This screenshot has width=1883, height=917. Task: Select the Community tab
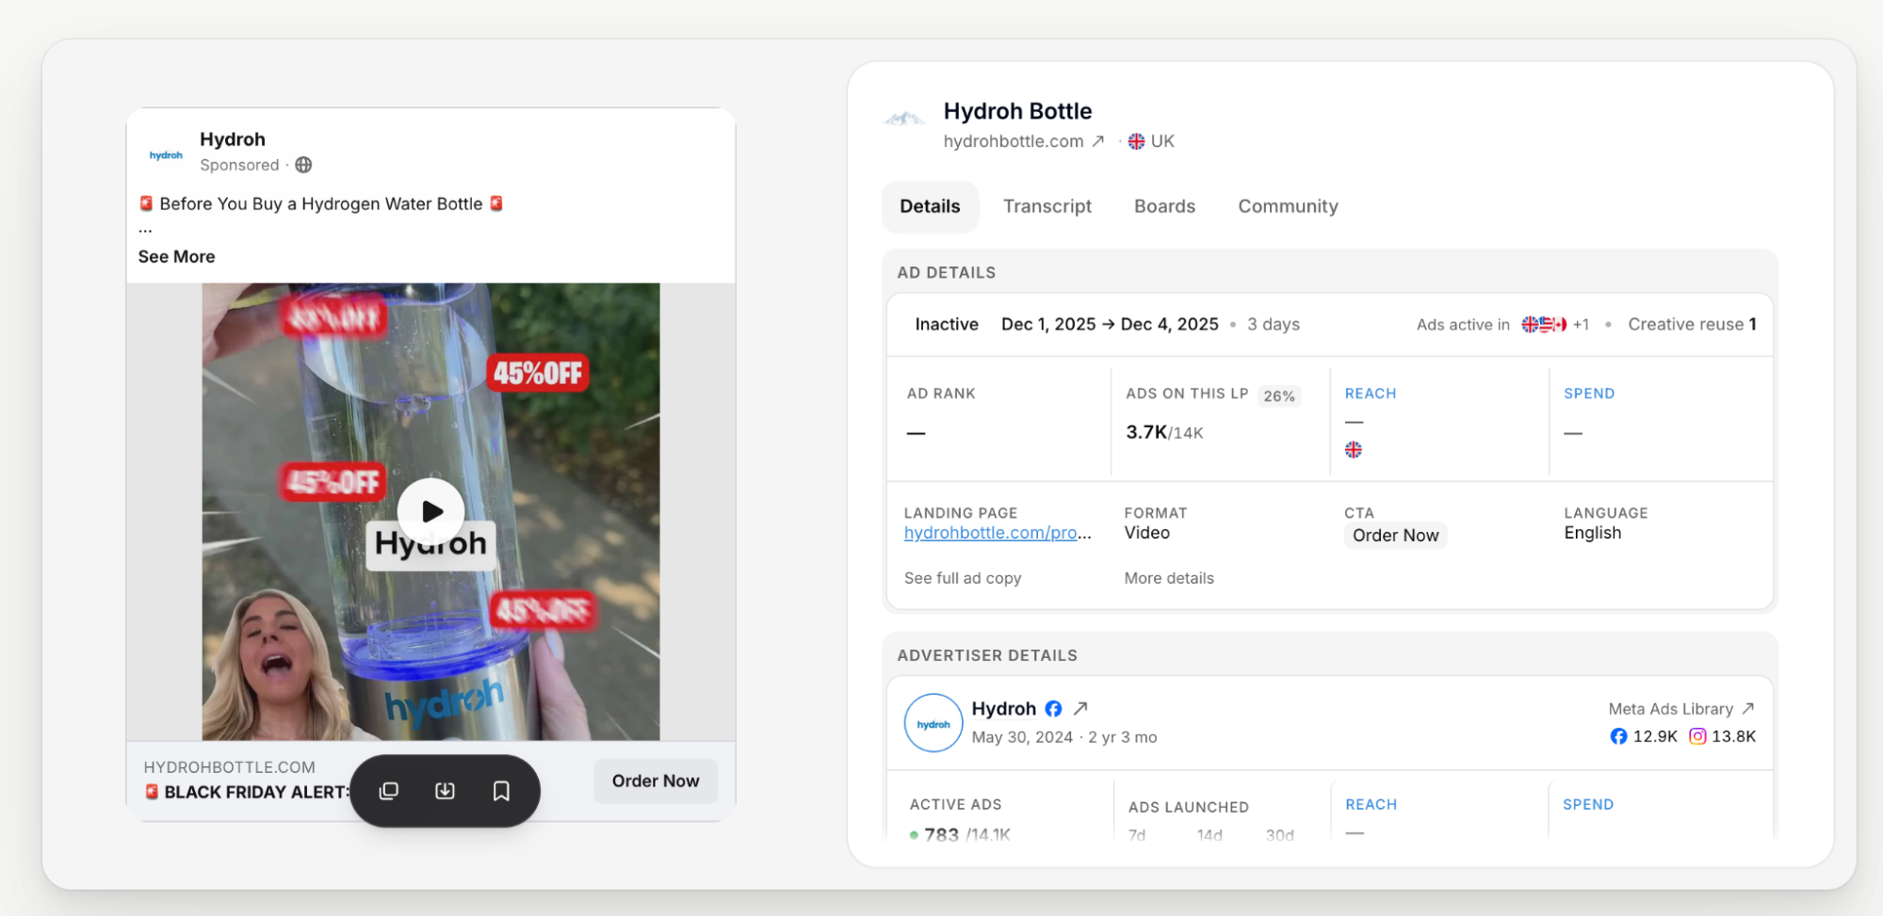click(x=1288, y=206)
